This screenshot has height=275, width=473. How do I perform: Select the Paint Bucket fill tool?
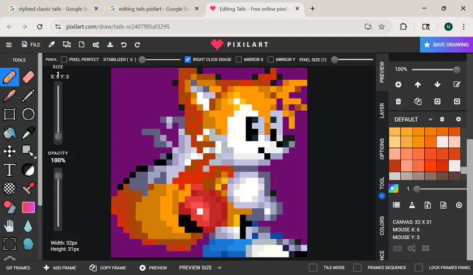pyautogui.click(x=9, y=133)
